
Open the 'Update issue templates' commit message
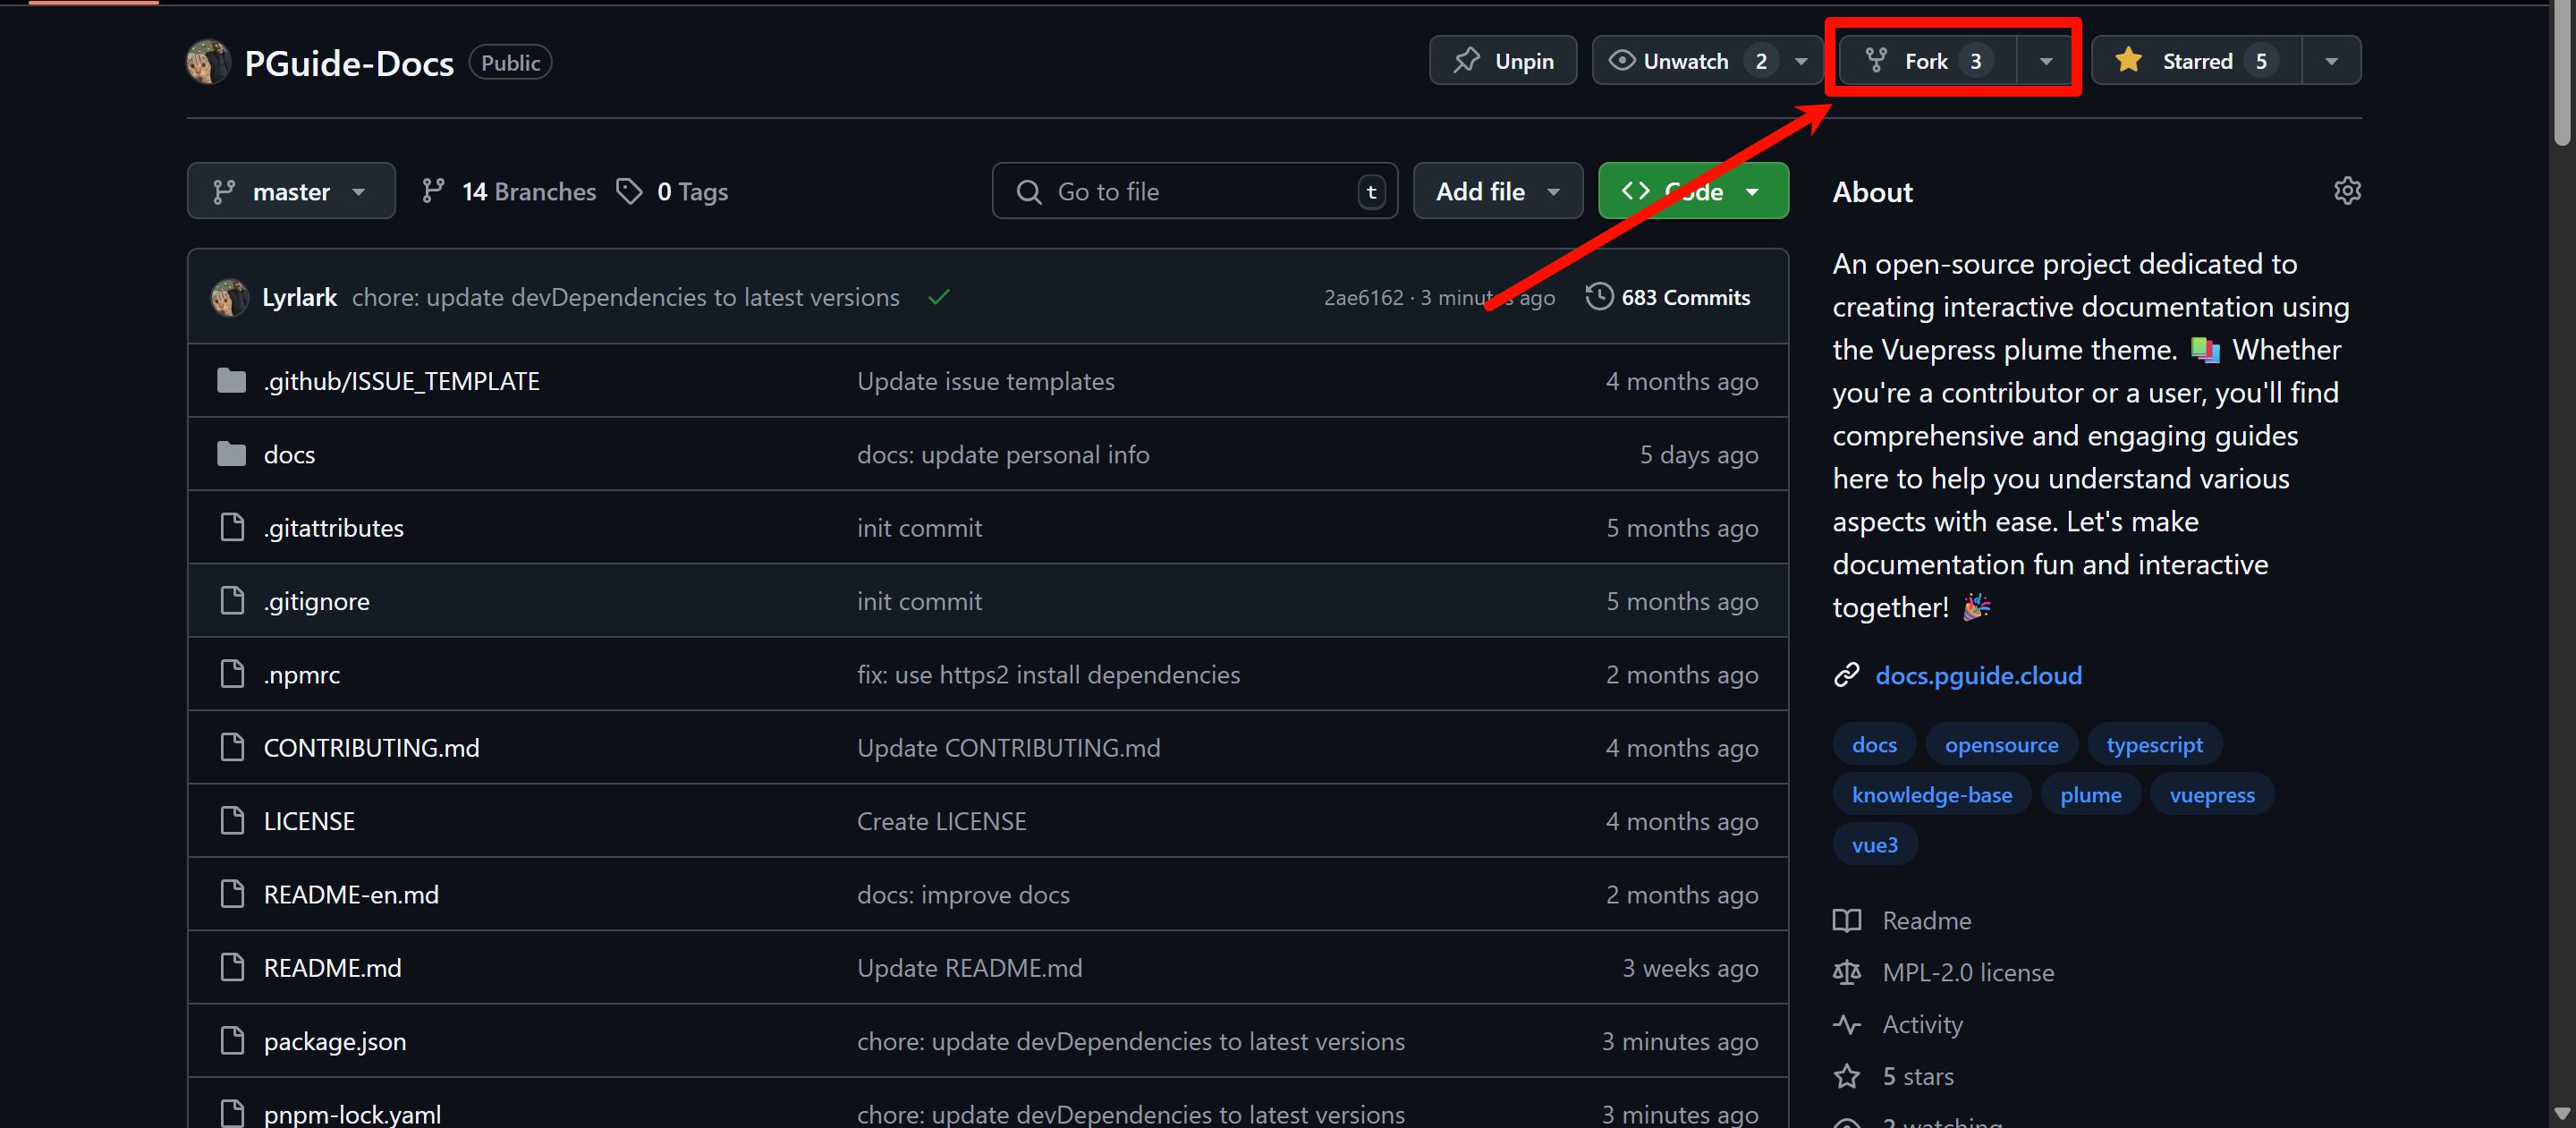[x=985, y=381]
